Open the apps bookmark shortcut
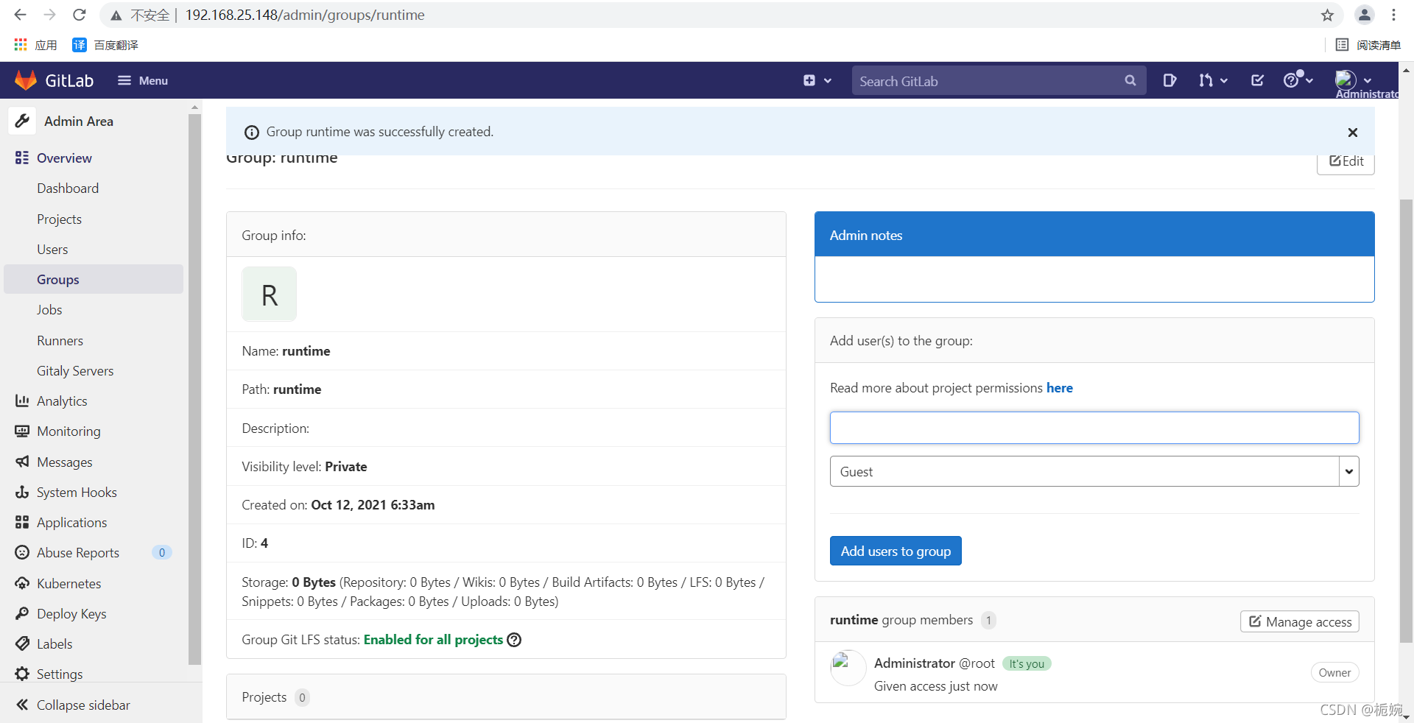 coord(35,45)
